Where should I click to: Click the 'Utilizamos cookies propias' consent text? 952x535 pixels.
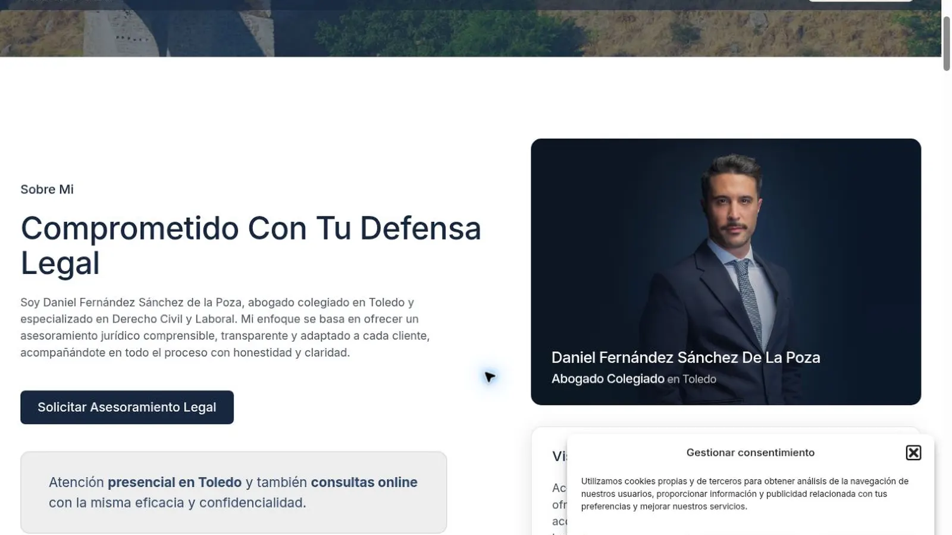click(x=745, y=493)
